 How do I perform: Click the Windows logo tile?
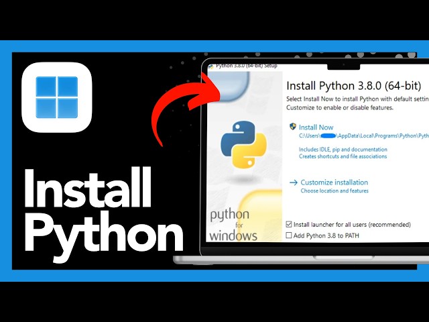tap(56, 97)
